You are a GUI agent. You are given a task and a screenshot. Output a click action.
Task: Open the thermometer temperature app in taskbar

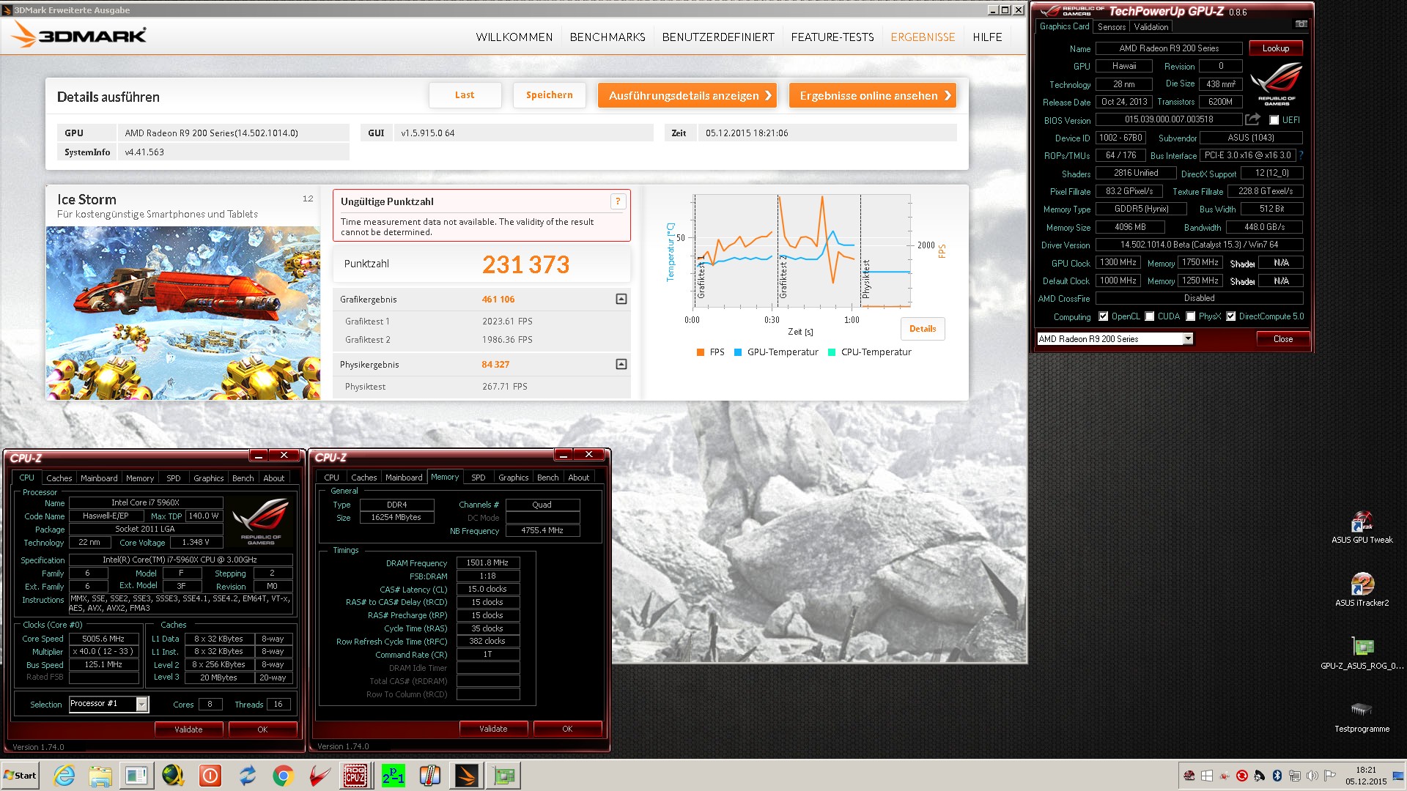pyautogui.click(x=429, y=776)
